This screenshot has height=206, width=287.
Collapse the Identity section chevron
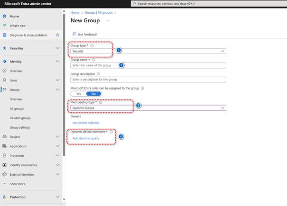tap(57, 62)
